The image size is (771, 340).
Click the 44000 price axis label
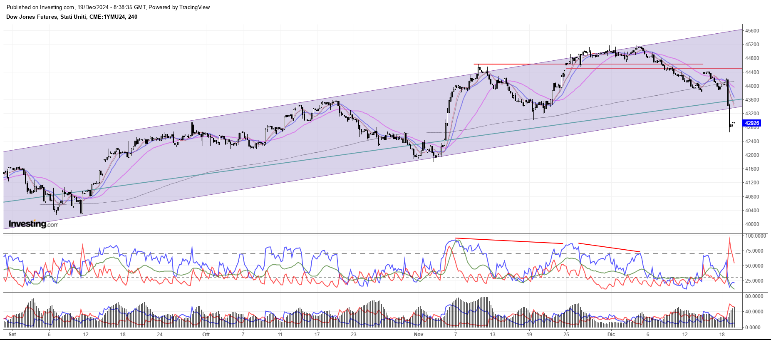pyautogui.click(x=752, y=86)
